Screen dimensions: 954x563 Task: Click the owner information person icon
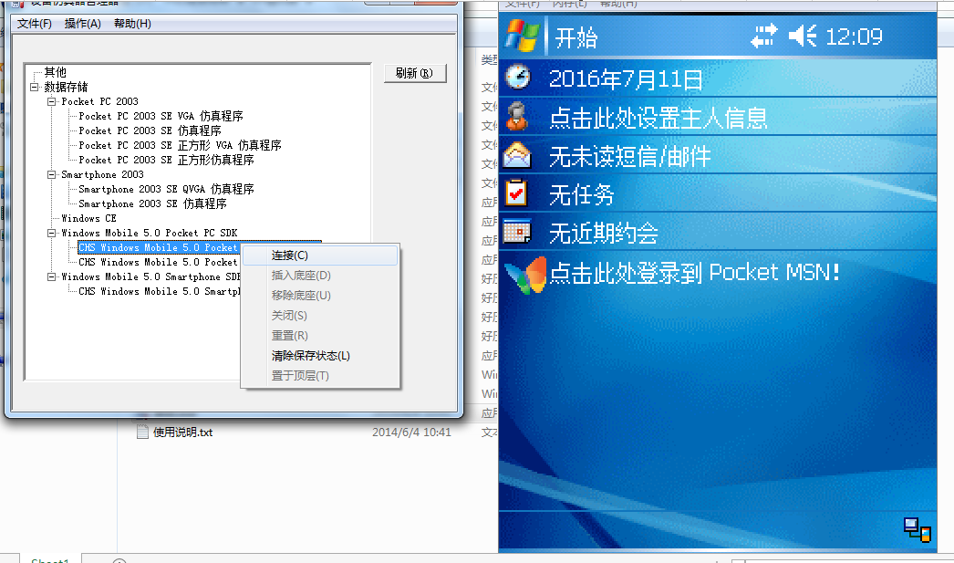(x=517, y=116)
